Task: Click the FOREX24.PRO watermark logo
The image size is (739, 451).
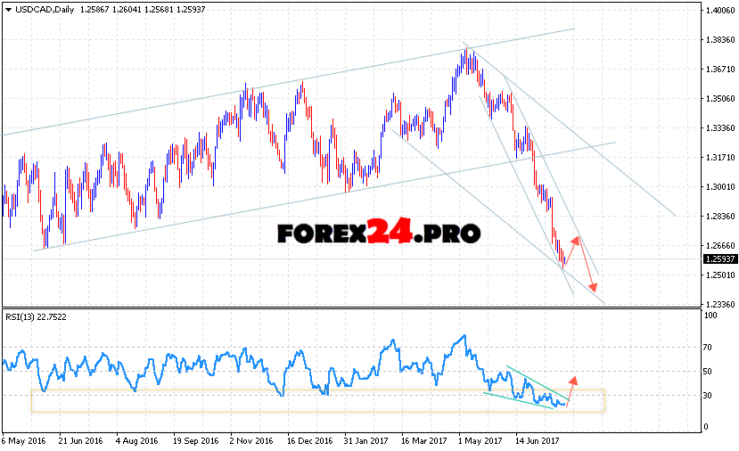Action: (378, 234)
